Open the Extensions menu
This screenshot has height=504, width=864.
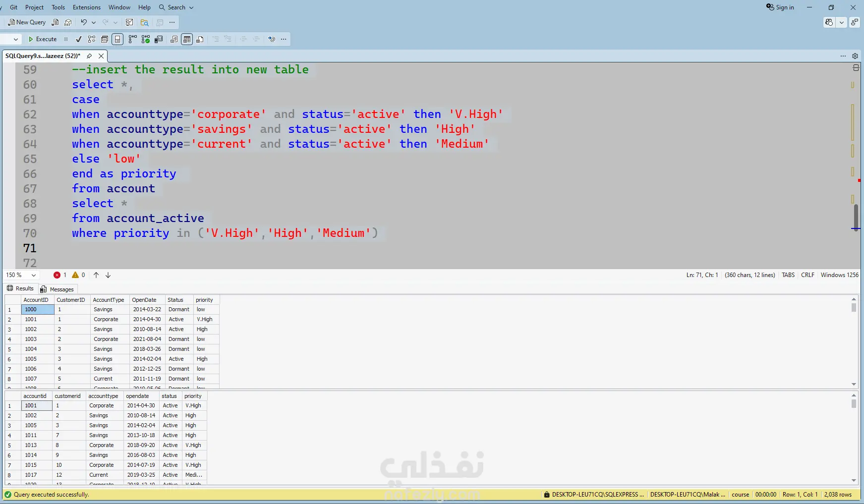pos(87,7)
